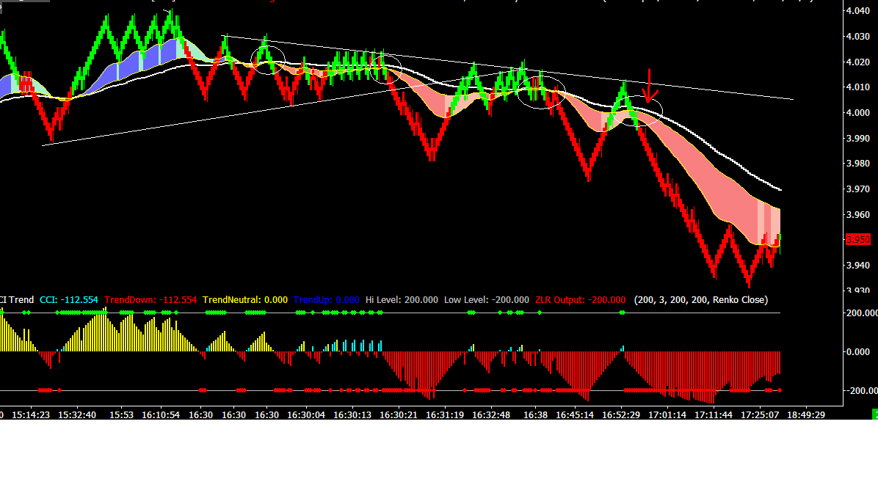Screen dimensions: 878x493
Task: Click the 15:14:23 time axis label
Action: coord(30,415)
